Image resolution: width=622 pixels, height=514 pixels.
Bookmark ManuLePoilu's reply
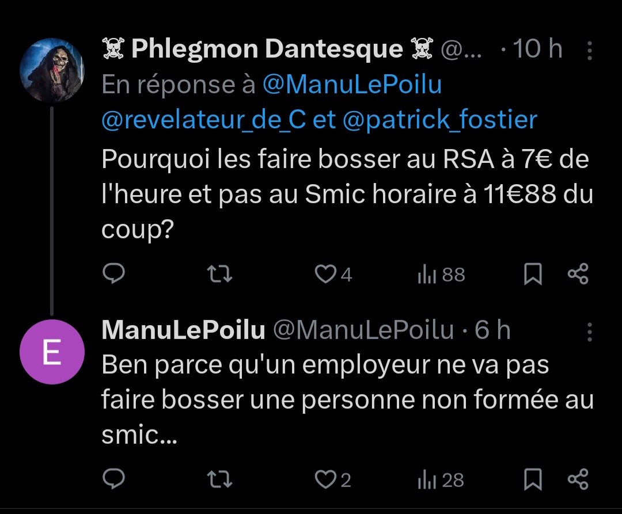(x=533, y=479)
